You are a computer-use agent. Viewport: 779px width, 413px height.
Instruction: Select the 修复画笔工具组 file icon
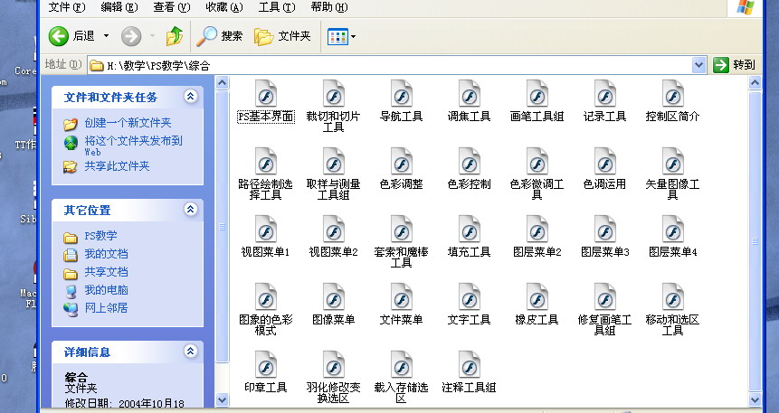coord(604,298)
